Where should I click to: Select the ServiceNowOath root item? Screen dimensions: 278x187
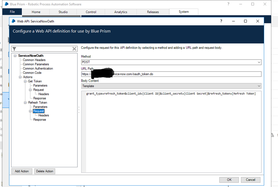coord(31,56)
